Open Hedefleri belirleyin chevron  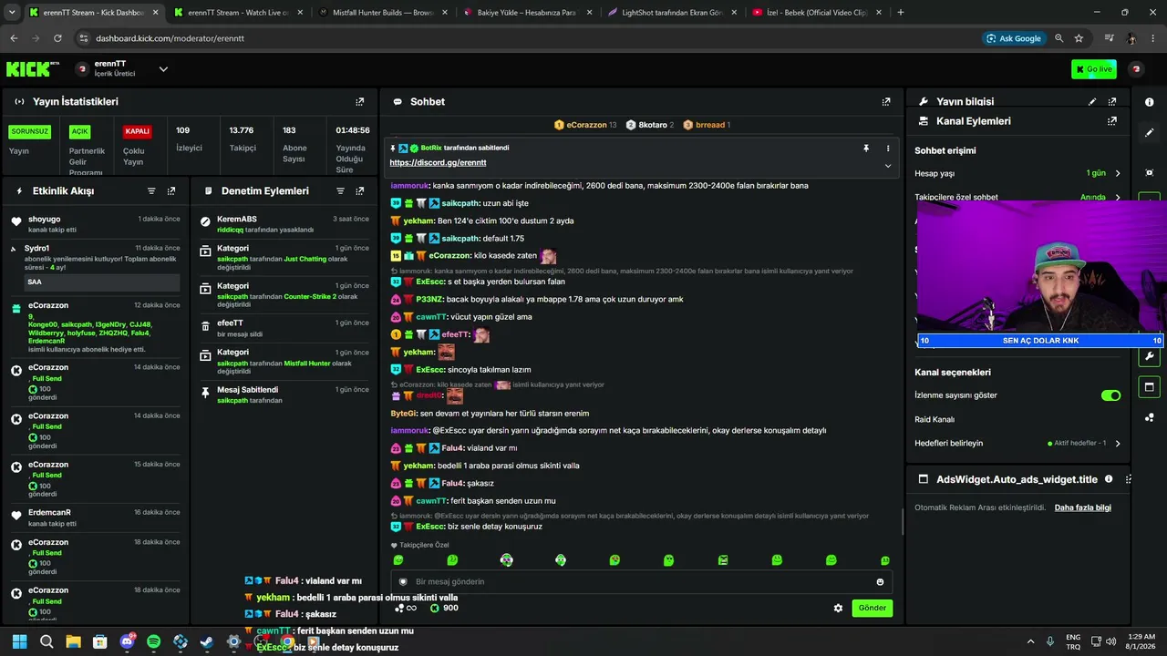point(1118,444)
